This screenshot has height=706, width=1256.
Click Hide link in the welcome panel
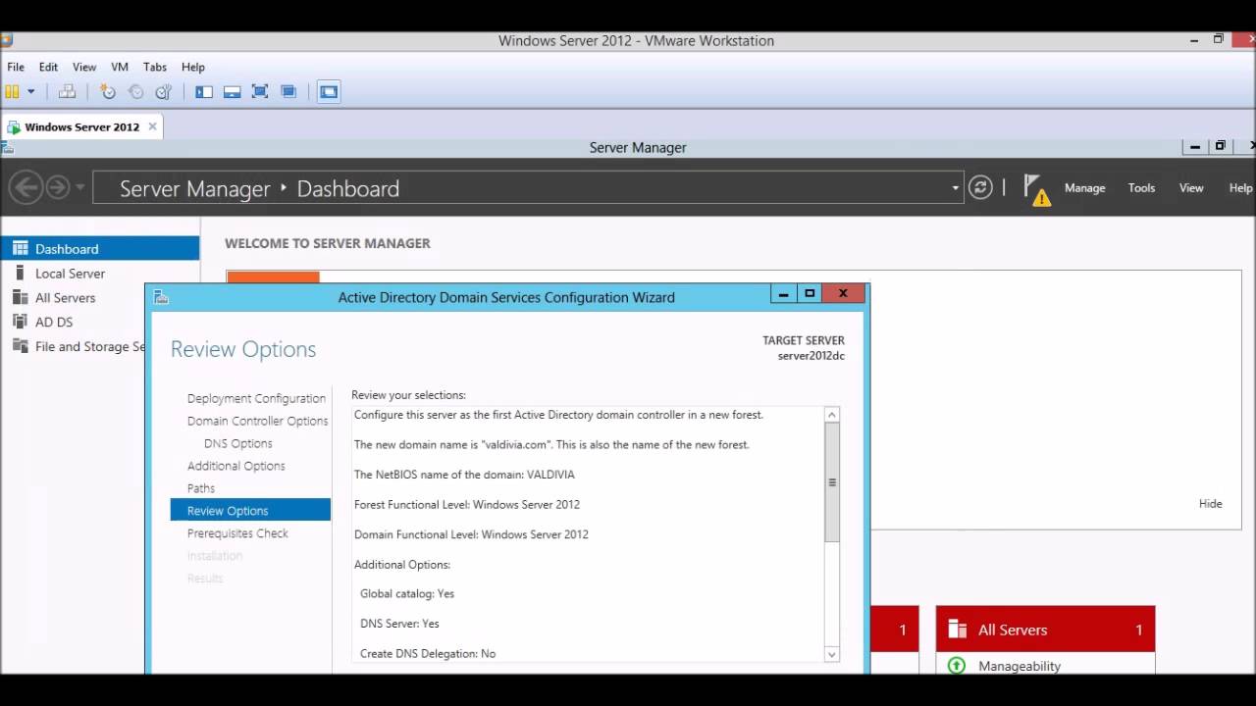tap(1210, 504)
